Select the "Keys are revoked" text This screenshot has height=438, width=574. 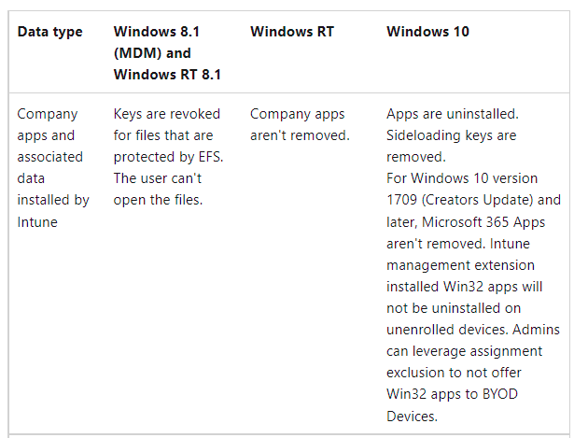(166, 114)
